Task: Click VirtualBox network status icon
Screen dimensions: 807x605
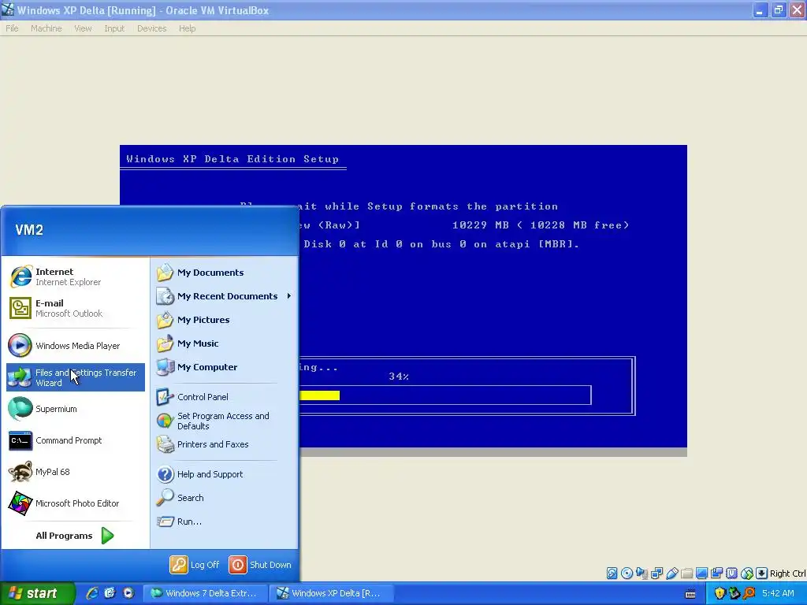Action: pos(656,573)
